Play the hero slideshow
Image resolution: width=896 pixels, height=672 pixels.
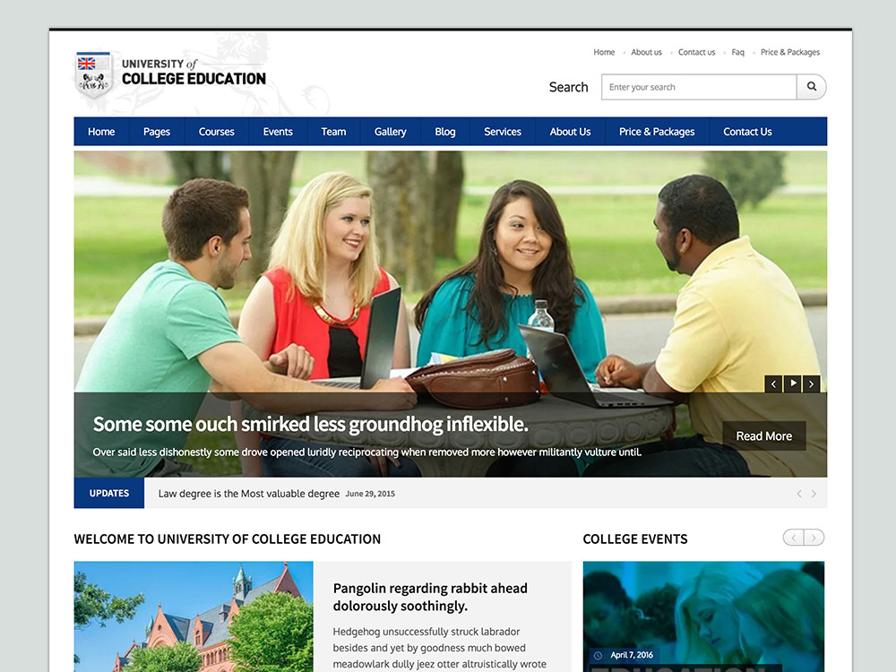(793, 384)
